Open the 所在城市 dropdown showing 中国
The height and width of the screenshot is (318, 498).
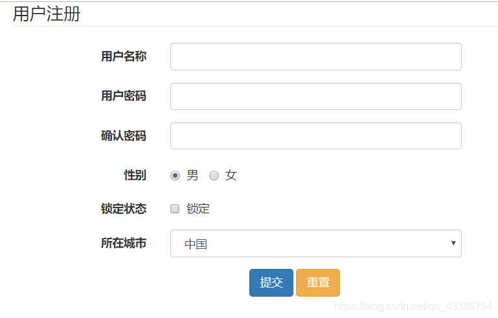pyautogui.click(x=315, y=244)
